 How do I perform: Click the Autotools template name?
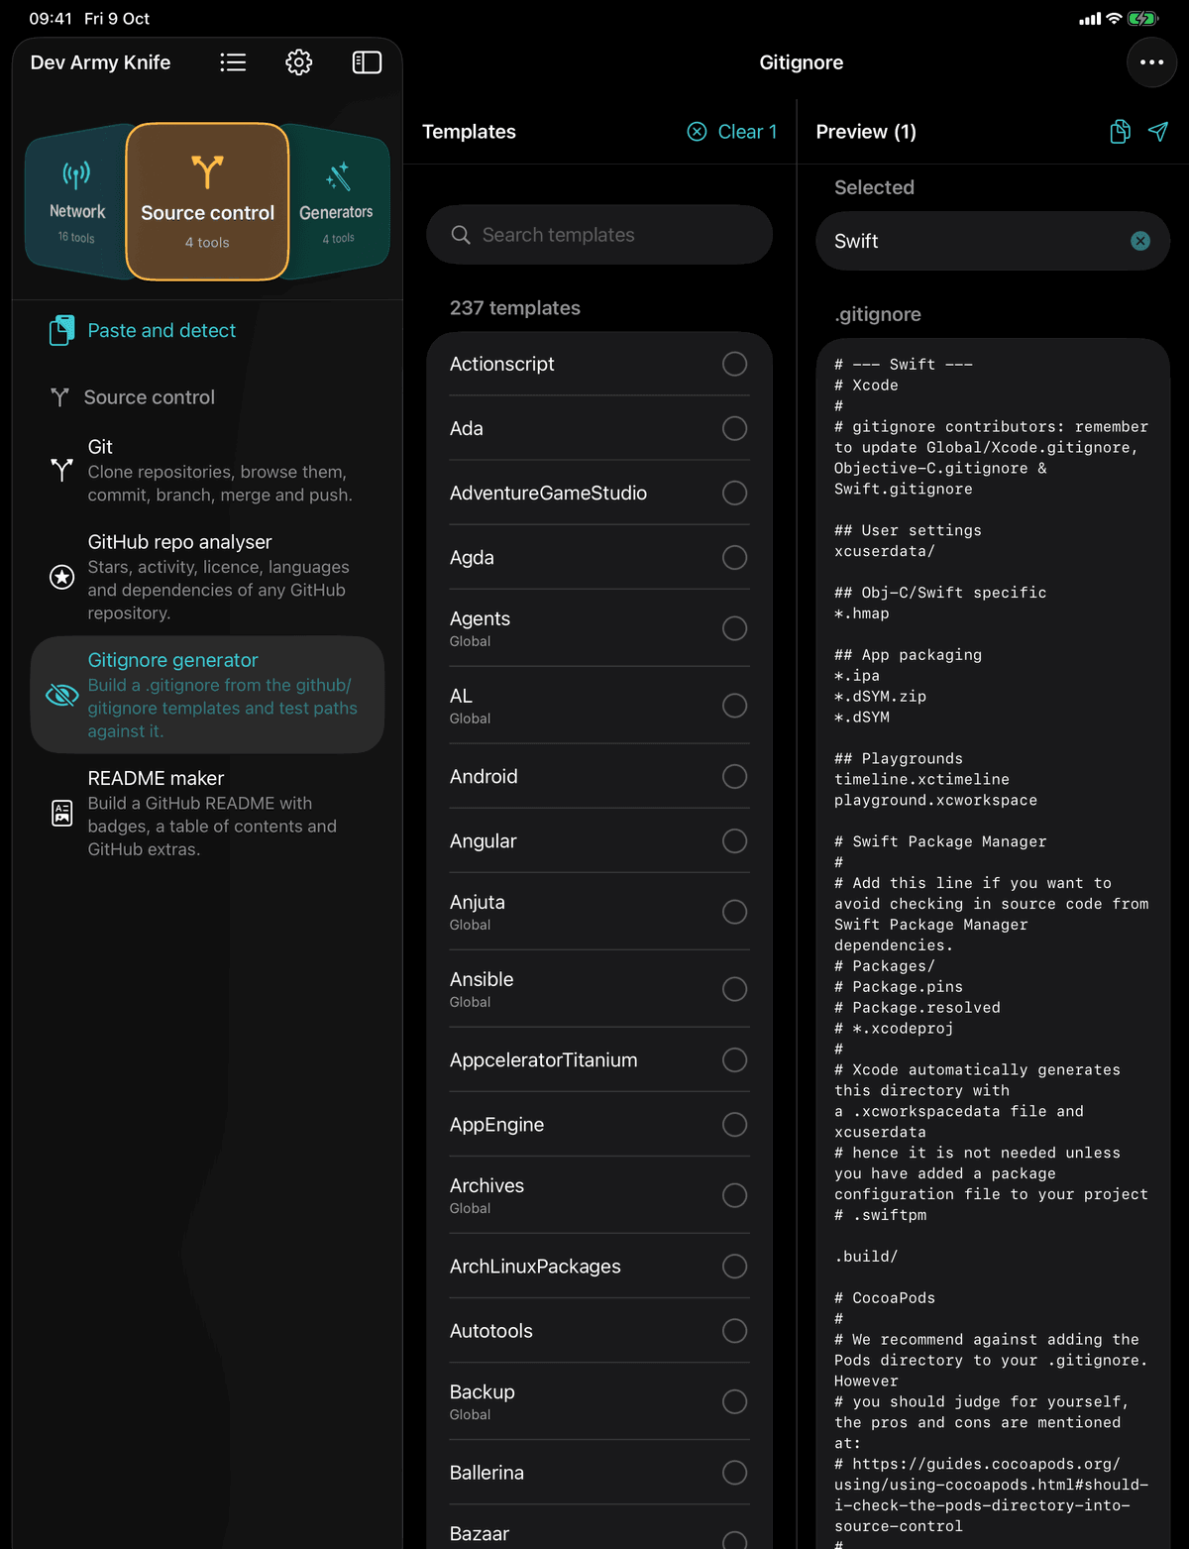click(490, 1330)
